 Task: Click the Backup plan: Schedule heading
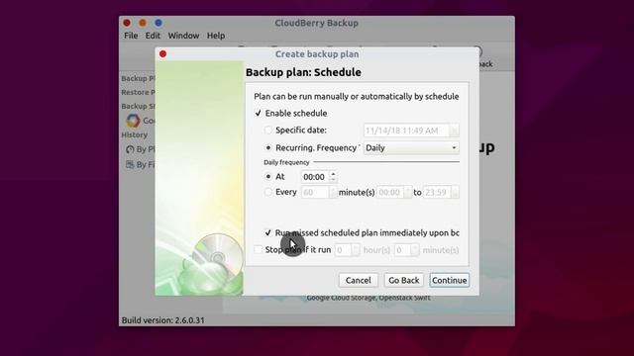coord(303,72)
